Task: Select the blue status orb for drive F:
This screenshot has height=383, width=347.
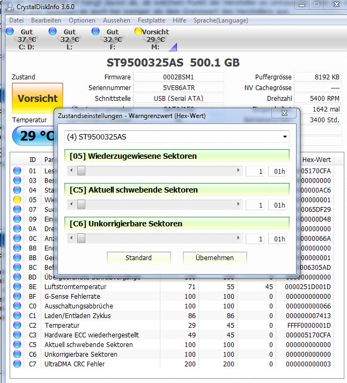Action: 95,31
